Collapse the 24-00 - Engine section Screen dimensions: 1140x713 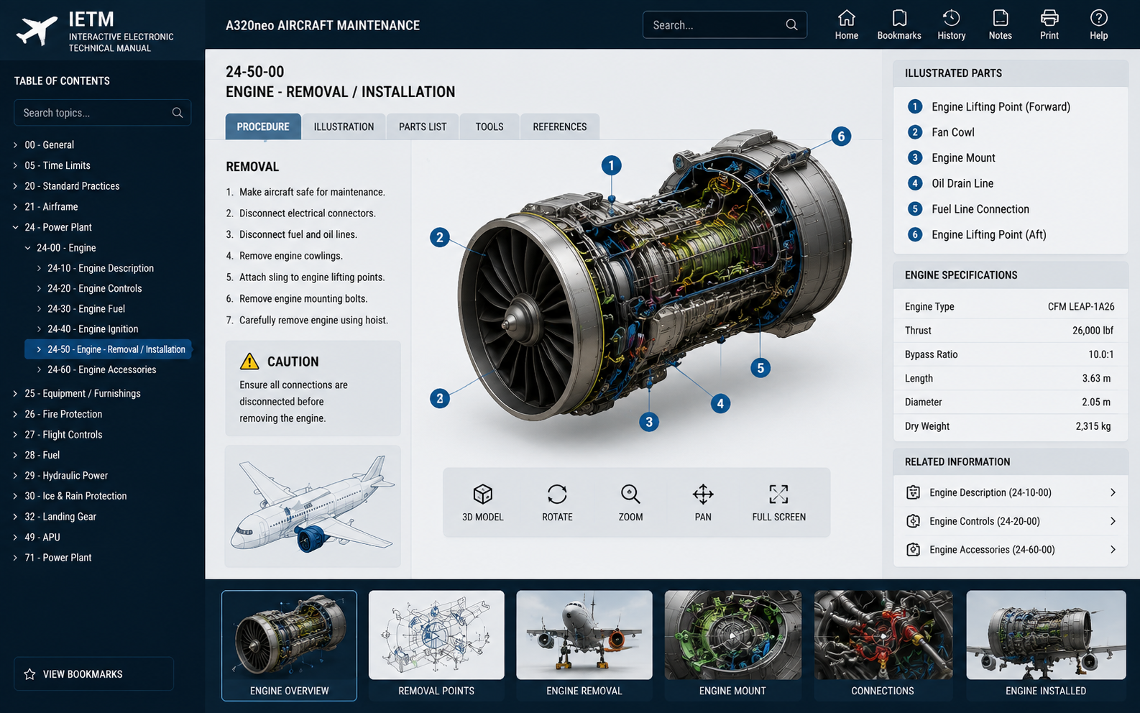coord(27,248)
